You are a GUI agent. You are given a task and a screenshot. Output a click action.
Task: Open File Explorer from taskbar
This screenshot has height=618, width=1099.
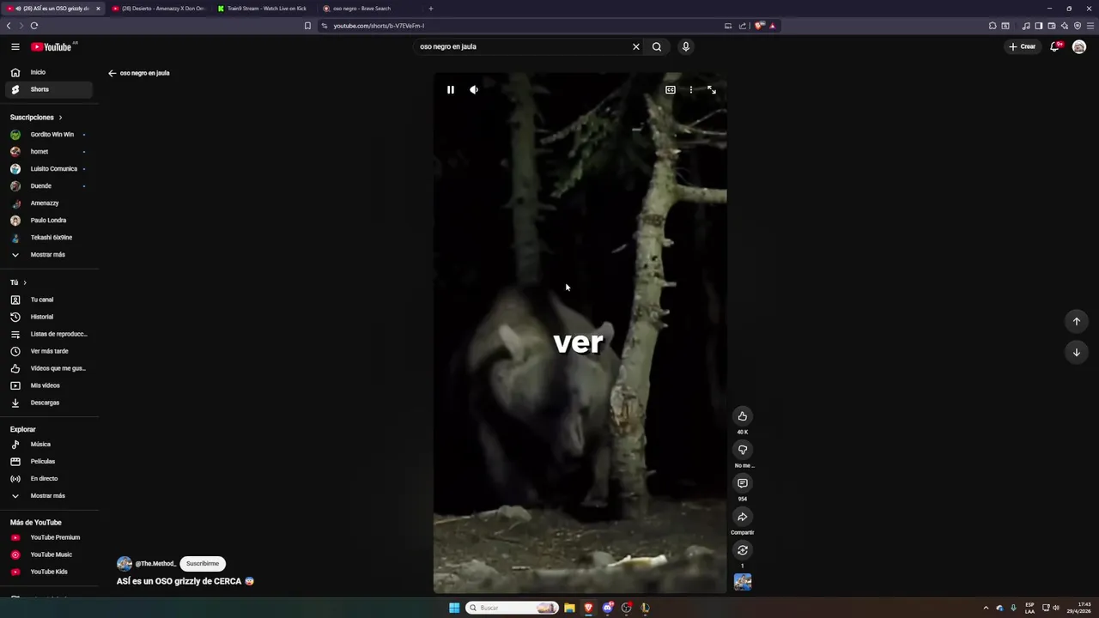click(569, 608)
